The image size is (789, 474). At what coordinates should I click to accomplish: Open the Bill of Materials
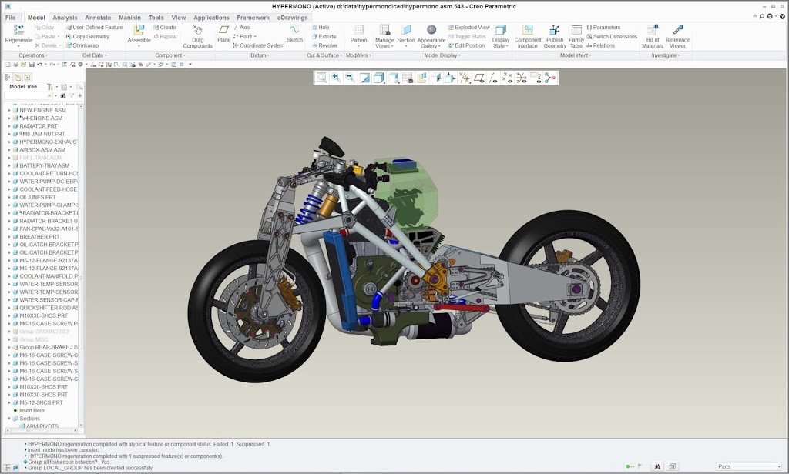pyautogui.click(x=652, y=31)
